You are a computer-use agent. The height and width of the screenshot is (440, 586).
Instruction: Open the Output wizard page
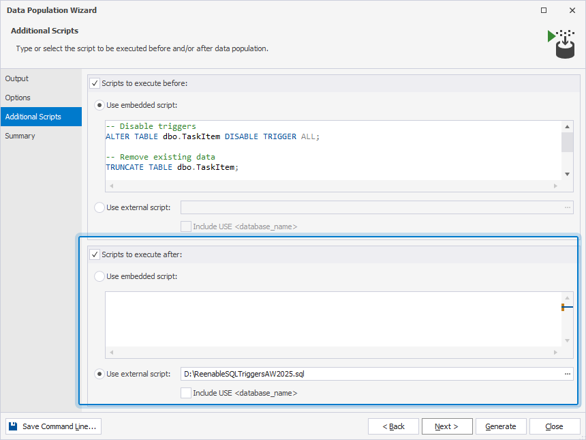(41, 78)
